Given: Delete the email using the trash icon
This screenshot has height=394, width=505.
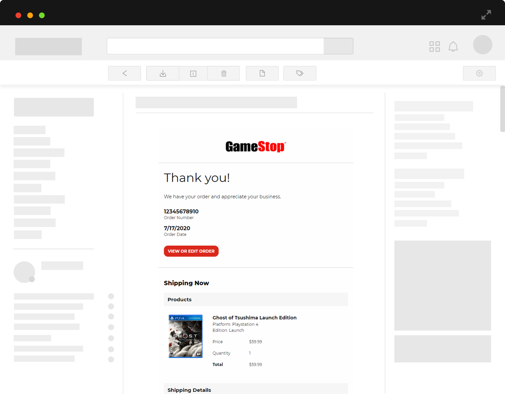Looking at the screenshot, I should [x=224, y=73].
